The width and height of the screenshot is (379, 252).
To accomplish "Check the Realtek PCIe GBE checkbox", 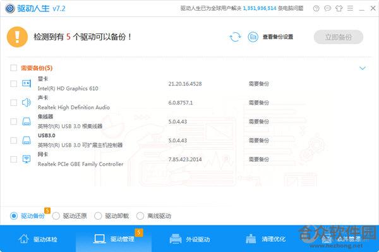I will tap(13, 159).
